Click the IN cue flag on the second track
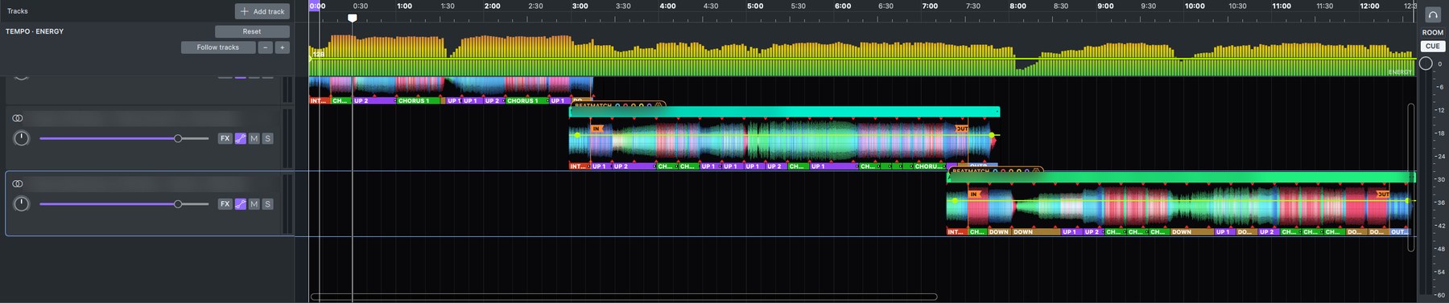 click(597, 129)
